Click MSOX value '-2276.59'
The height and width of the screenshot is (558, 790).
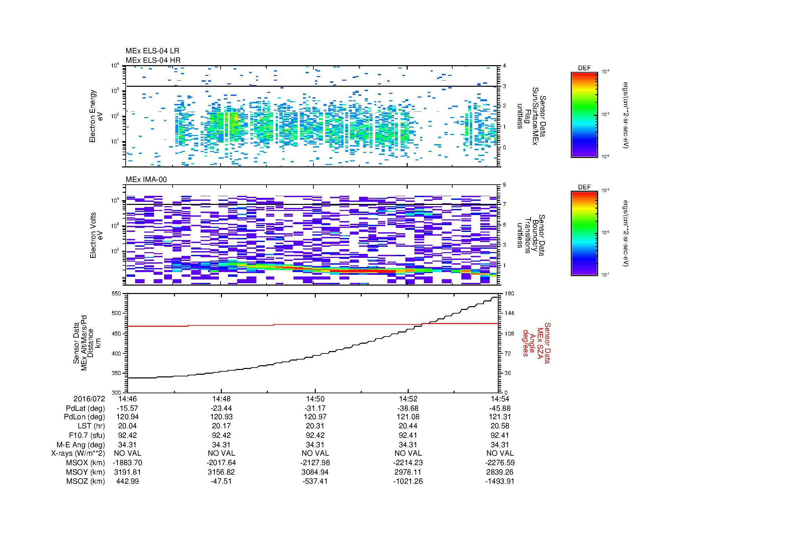click(x=500, y=463)
